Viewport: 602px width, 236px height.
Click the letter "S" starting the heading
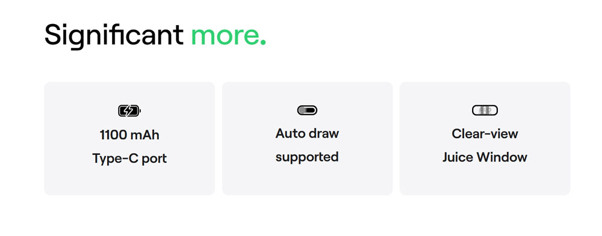coord(54,34)
